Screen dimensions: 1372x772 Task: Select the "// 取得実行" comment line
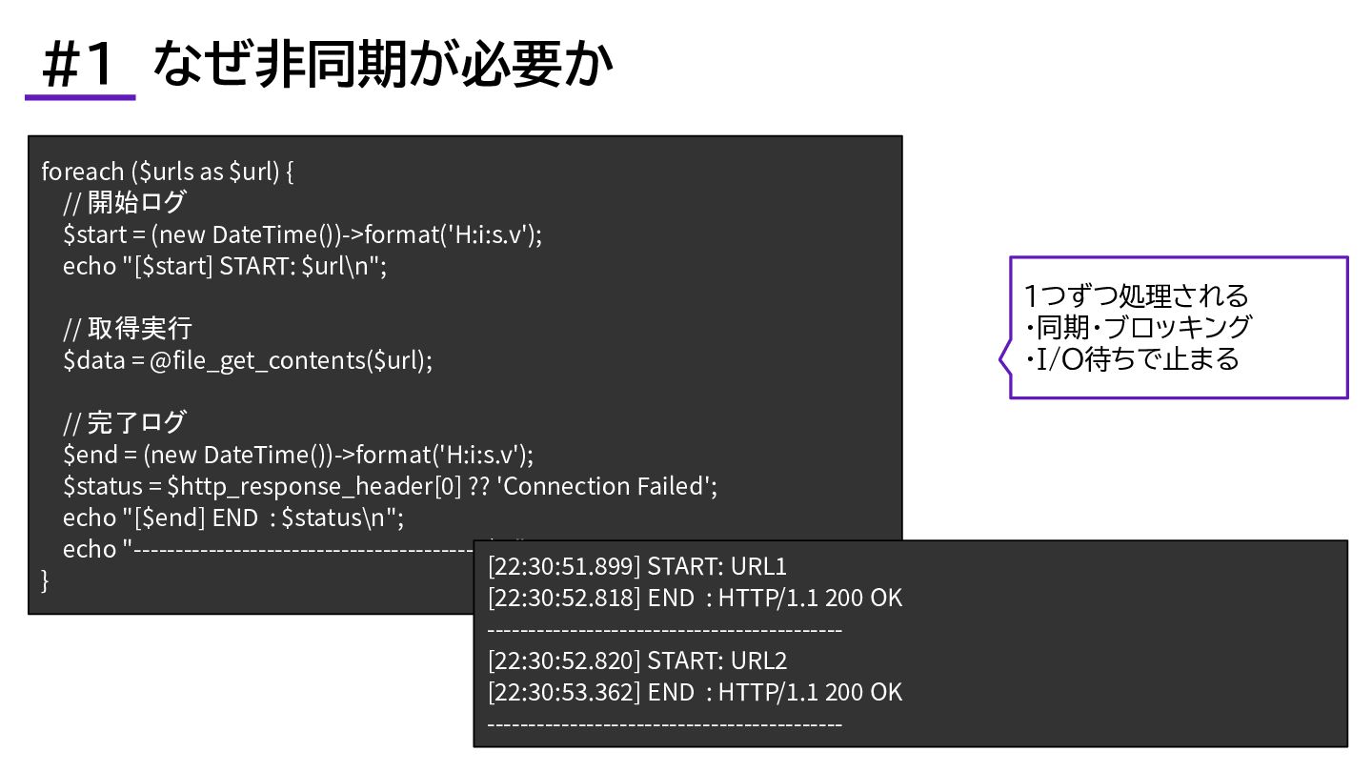point(128,329)
